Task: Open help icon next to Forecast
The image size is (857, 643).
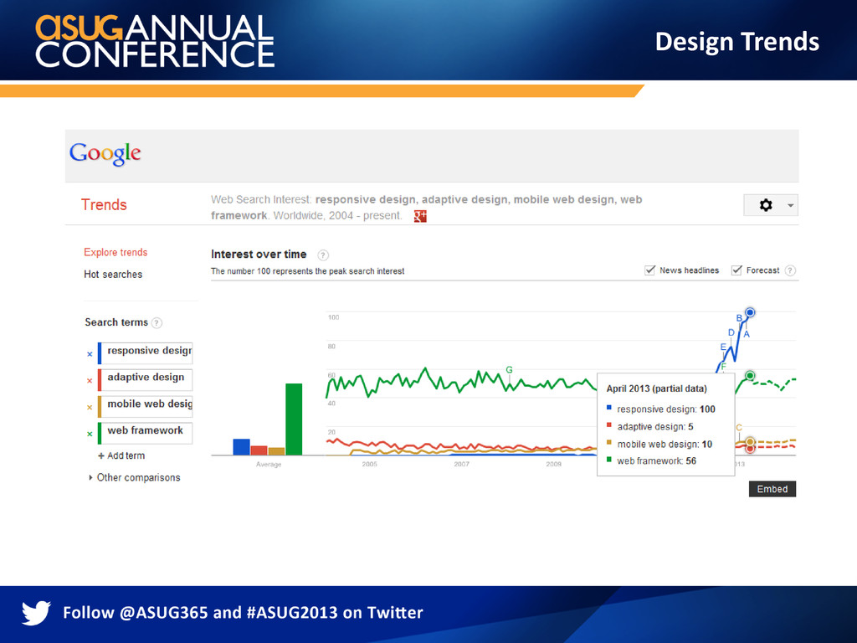Action: [790, 270]
